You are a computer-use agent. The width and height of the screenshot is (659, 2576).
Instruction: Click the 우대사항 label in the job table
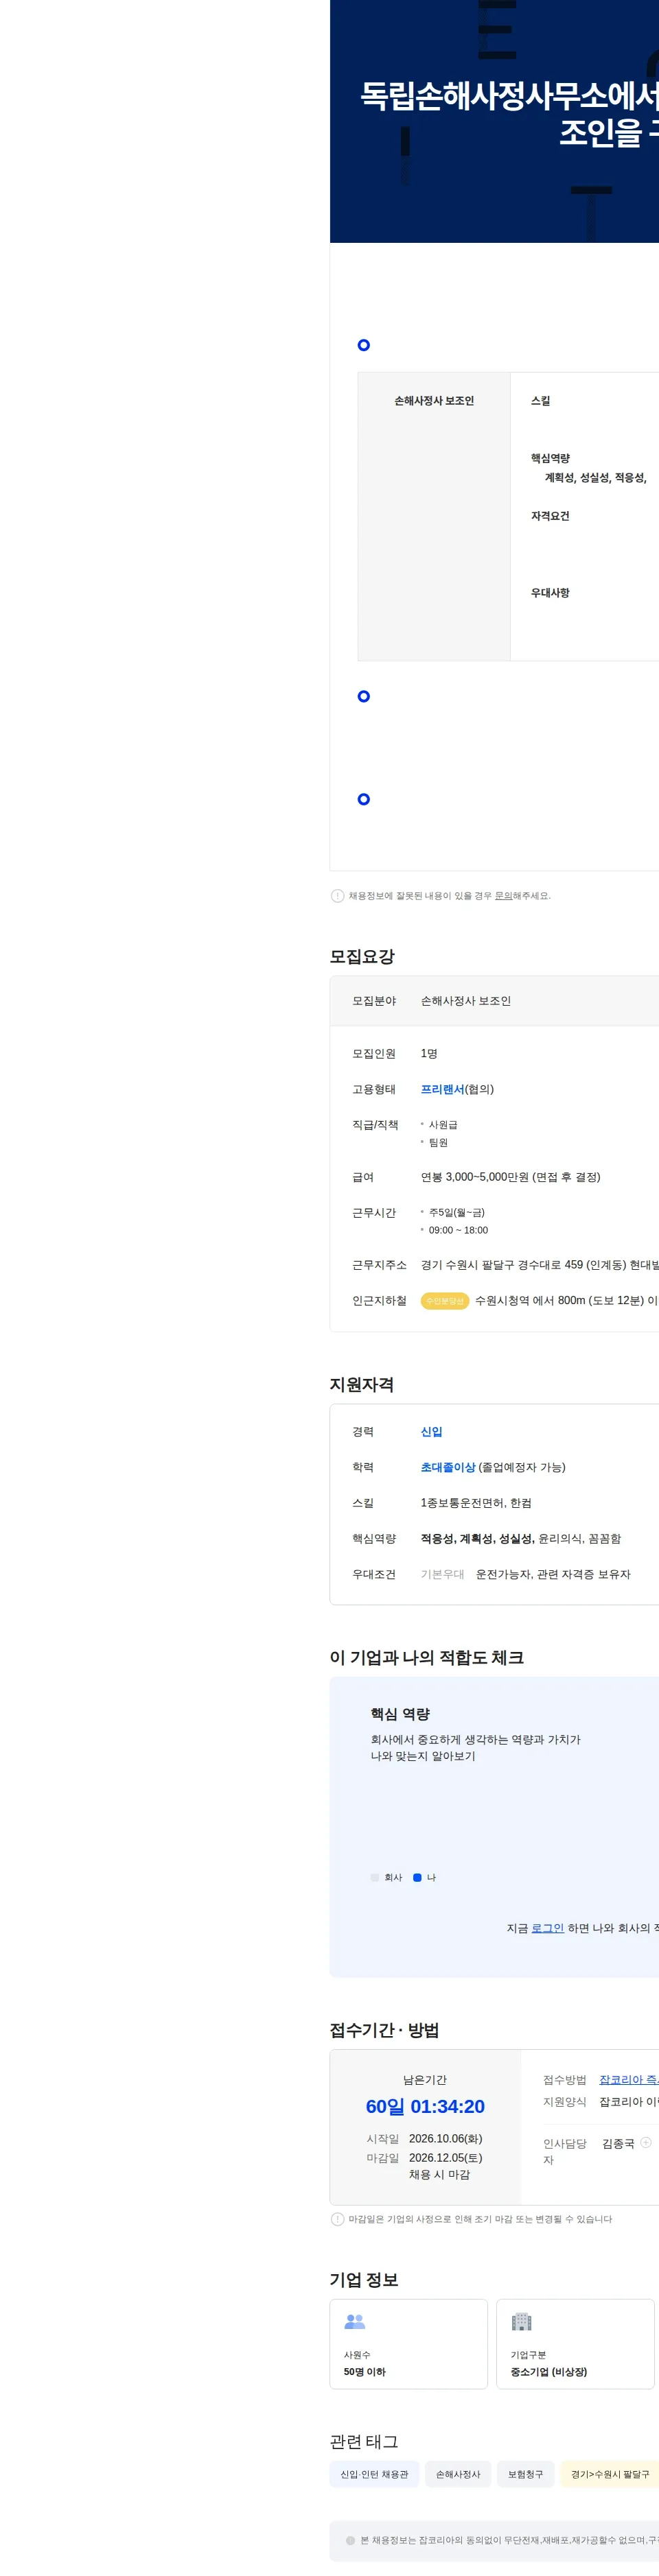[550, 593]
